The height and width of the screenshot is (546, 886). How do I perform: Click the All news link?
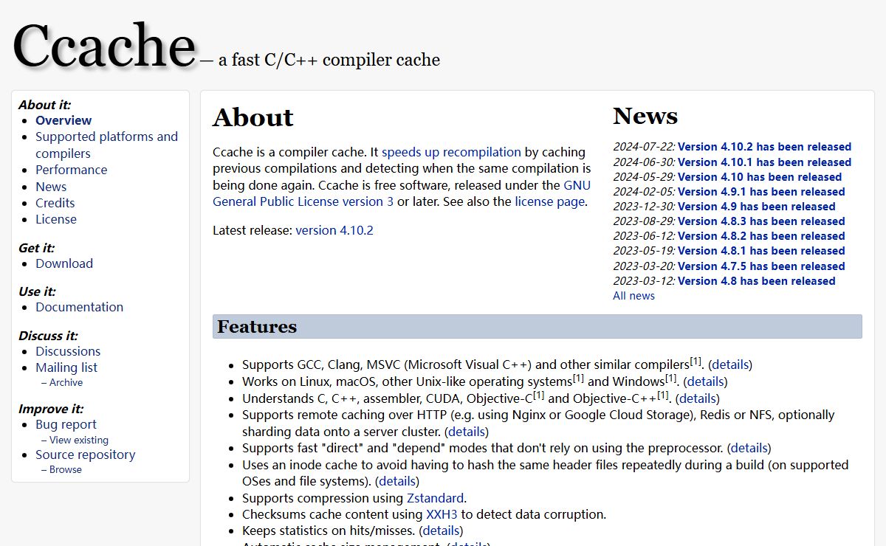[633, 296]
